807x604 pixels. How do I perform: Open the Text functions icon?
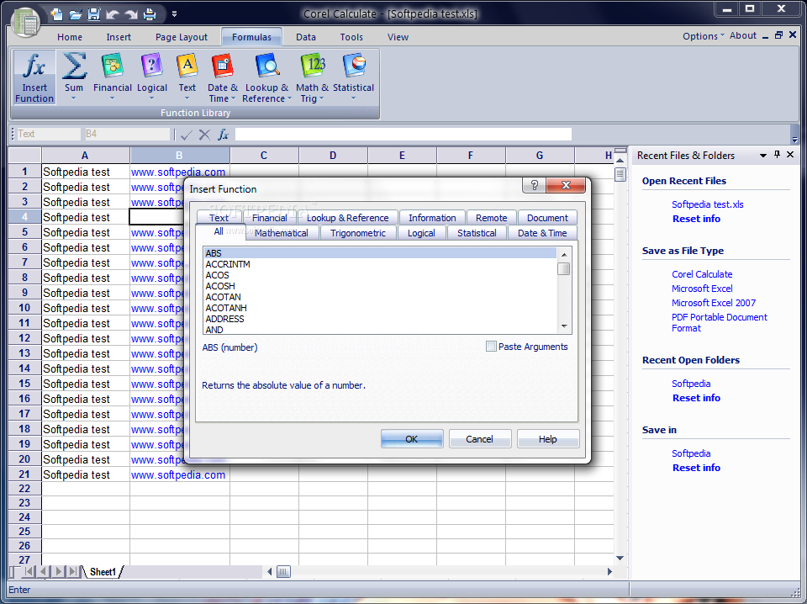pos(187,66)
